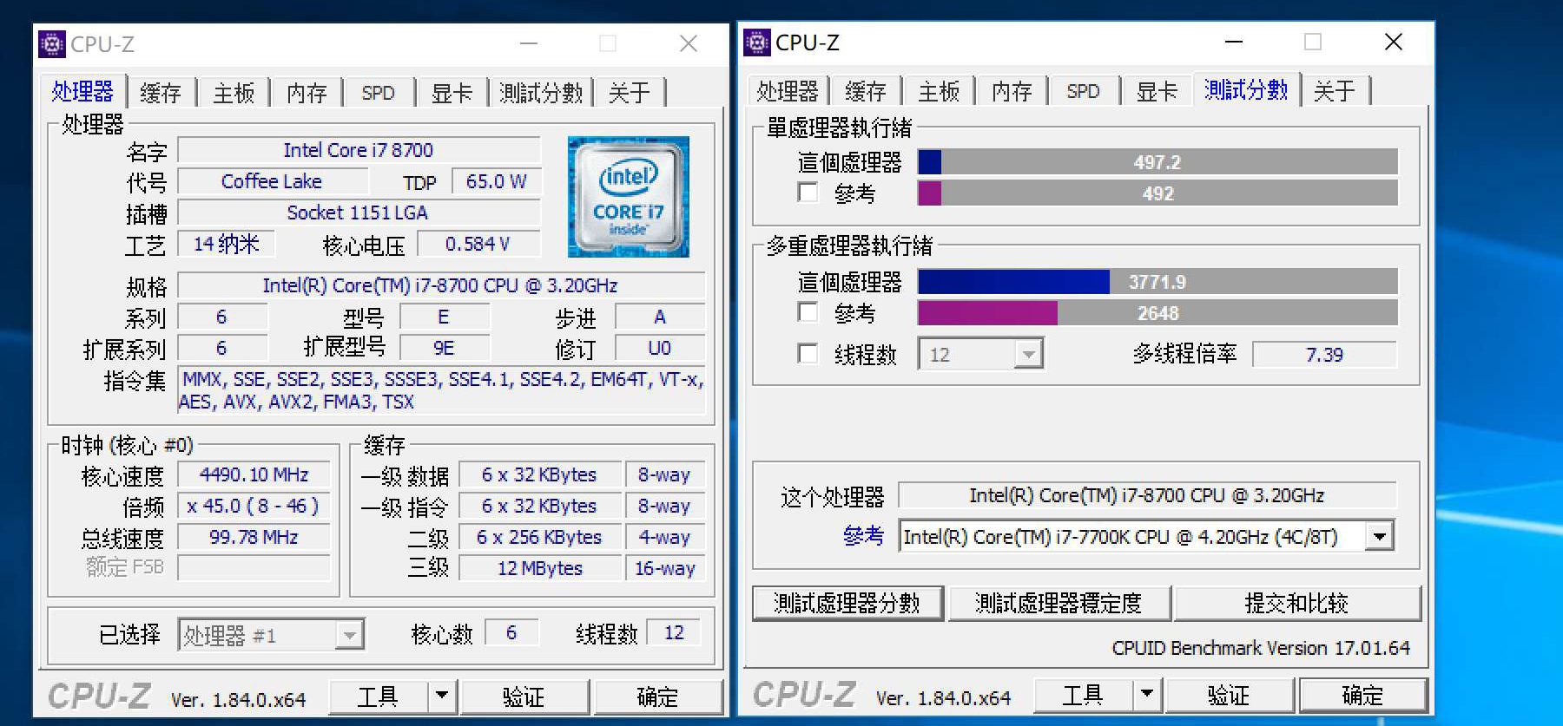Close the right CPU-Z benchmark window
The image size is (1563, 726).
pos(1394,42)
